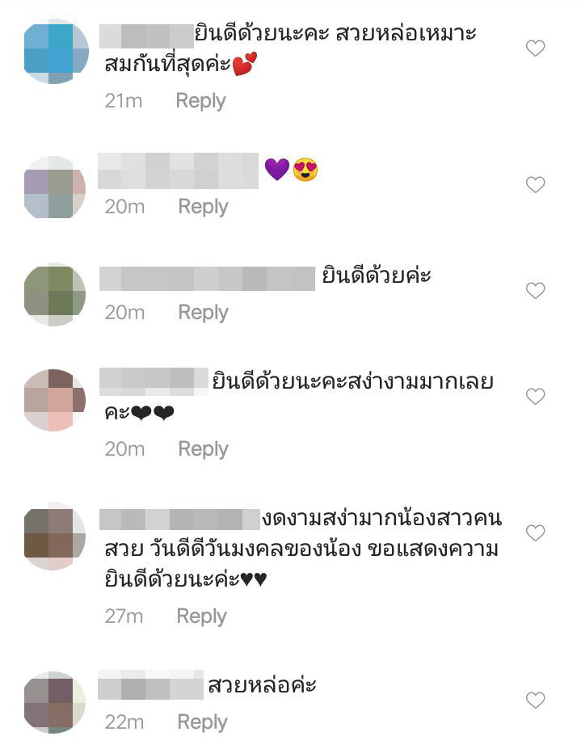Reply to the comment with black hearts
This screenshot has width=581, height=749.
pos(203,449)
